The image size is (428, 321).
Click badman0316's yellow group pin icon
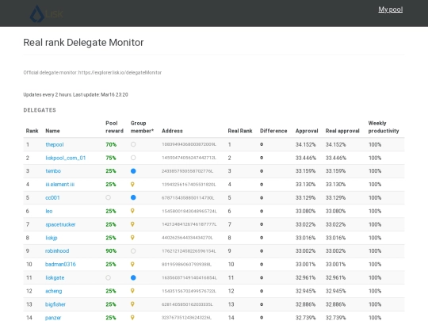pyautogui.click(x=132, y=265)
